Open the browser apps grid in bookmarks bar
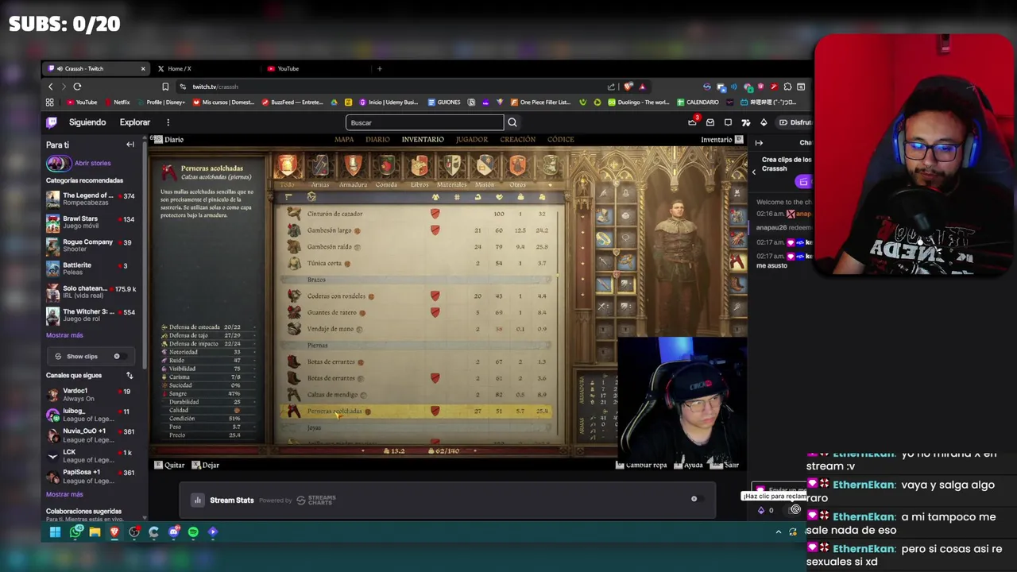Screen dimensions: 1017x572 [49, 102]
